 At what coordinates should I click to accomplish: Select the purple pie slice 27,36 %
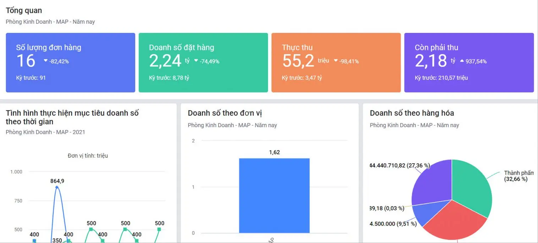click(433, 182)
